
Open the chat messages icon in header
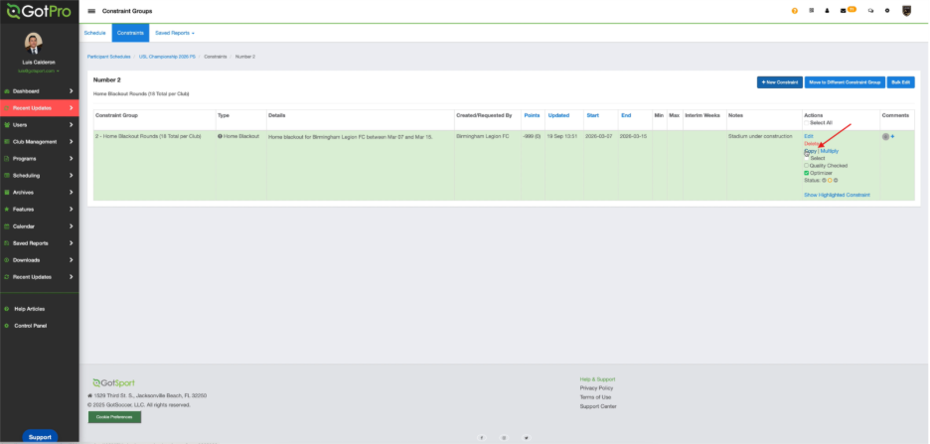pyautogui.click(x=870, y=10)
